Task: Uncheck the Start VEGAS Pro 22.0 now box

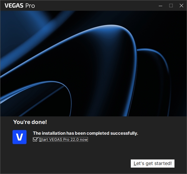Action: point(35,139)
